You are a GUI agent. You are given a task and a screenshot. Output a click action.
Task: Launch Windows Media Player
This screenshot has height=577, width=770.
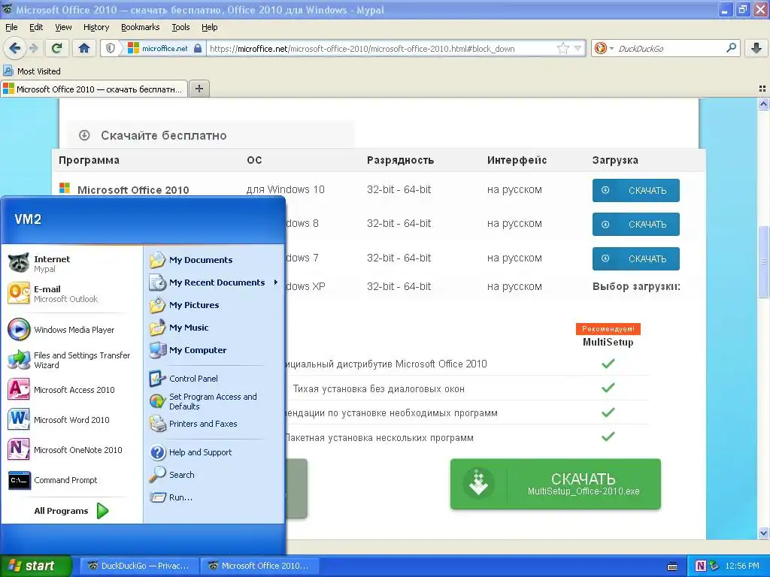[x=71, y=330]
